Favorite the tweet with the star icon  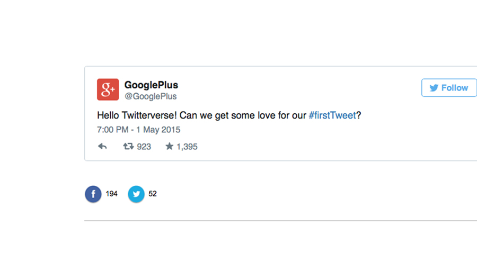point(170,147)
